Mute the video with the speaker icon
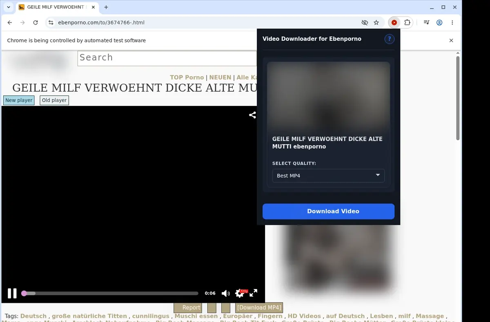Viewport: 490px width, 322px height. (x=225, y=293)
